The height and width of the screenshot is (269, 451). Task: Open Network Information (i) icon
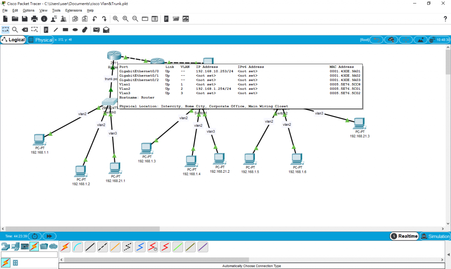click(44, 19)
